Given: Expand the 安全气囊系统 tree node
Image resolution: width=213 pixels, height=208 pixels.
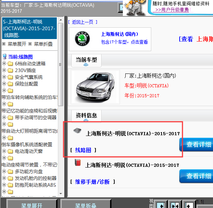Looking at the screenshot, I should point(4,77).
